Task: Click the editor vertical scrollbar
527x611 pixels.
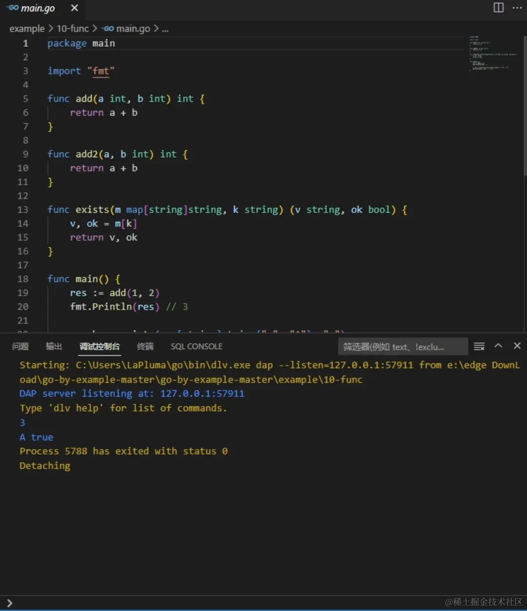Action: tap(525, 105)
